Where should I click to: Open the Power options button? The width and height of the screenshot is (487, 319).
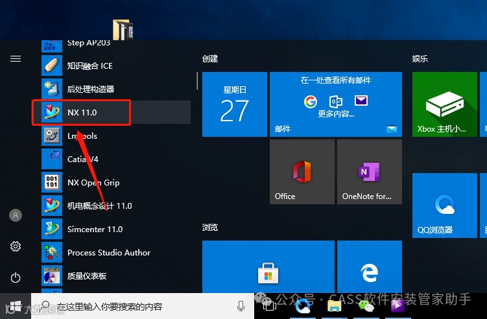(16, 278)
